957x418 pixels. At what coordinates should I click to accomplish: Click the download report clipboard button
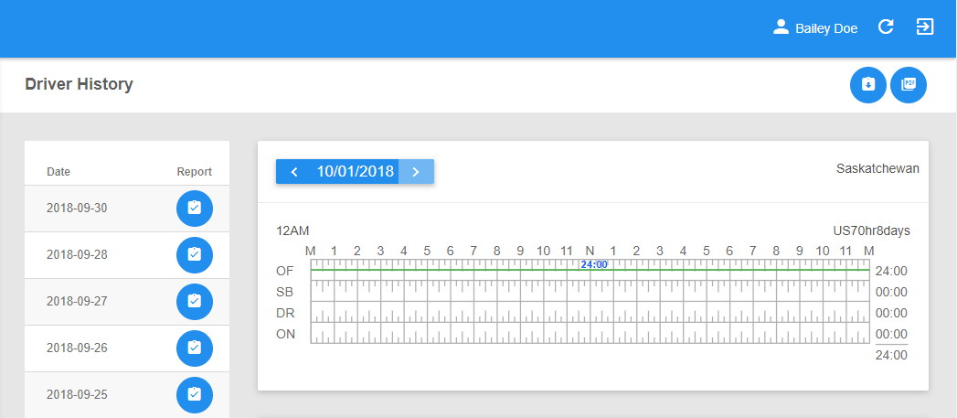(868, 85)
